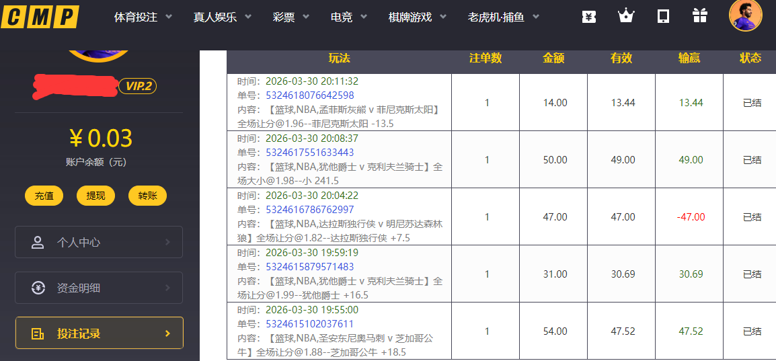This screenshot has width=776, height=361.
Task: Click the 金额 column header
Action: (x=553, y=58)
